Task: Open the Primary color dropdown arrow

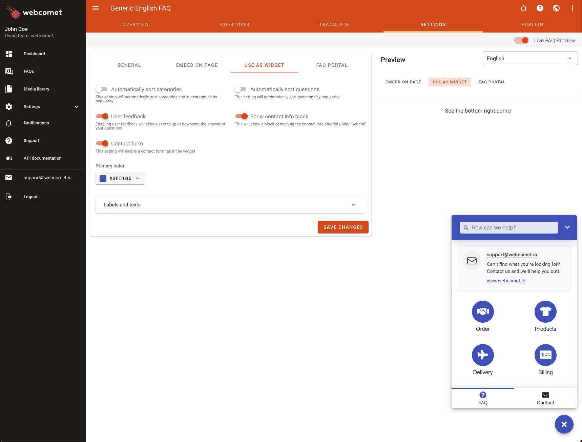Action: [138, 178]
